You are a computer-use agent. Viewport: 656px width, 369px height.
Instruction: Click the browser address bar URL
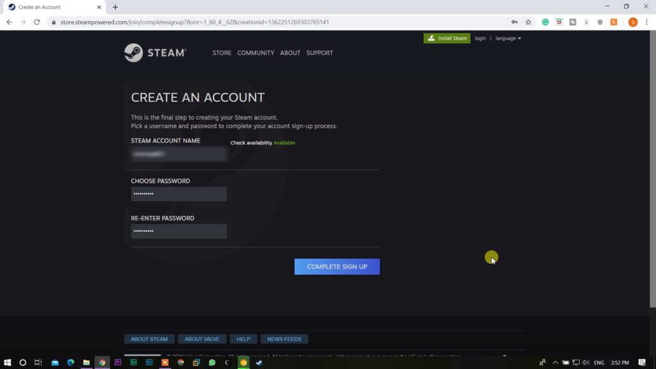[195, 22]
